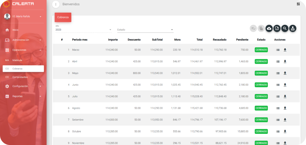Click the magnifier search button
The width and height of the screenshot is (306, 145).
pyautogui.click(x=285, y=29)
